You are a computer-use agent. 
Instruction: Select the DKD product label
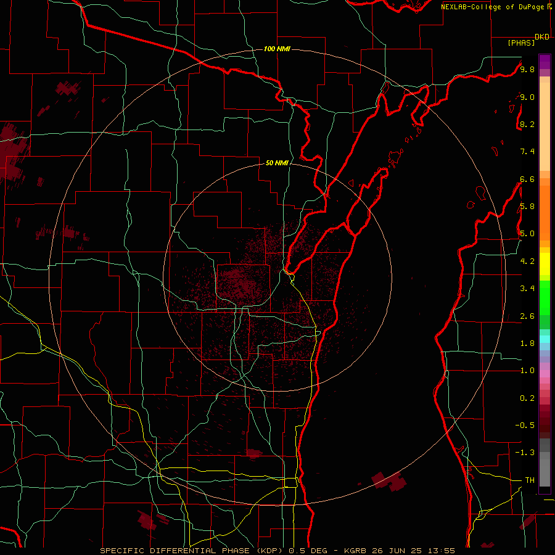(x=542, y=37)
